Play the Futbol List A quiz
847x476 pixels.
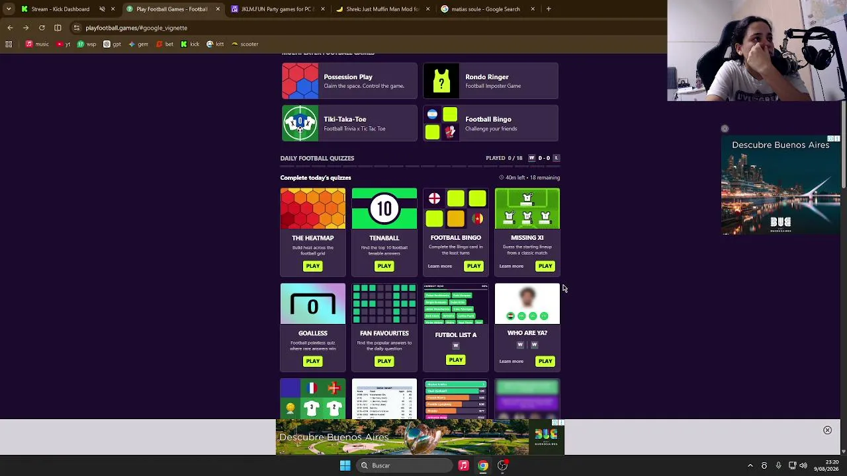(x=455, y=360)
